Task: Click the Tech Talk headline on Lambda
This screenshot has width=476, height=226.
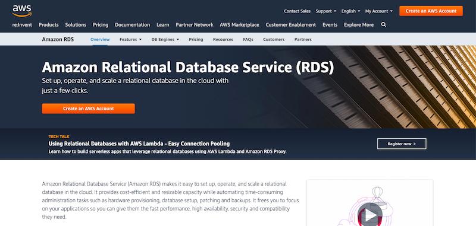Action: point(139,144)
